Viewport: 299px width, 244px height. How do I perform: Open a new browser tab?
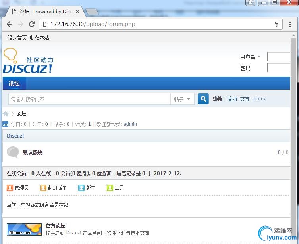tap(92, 12)
